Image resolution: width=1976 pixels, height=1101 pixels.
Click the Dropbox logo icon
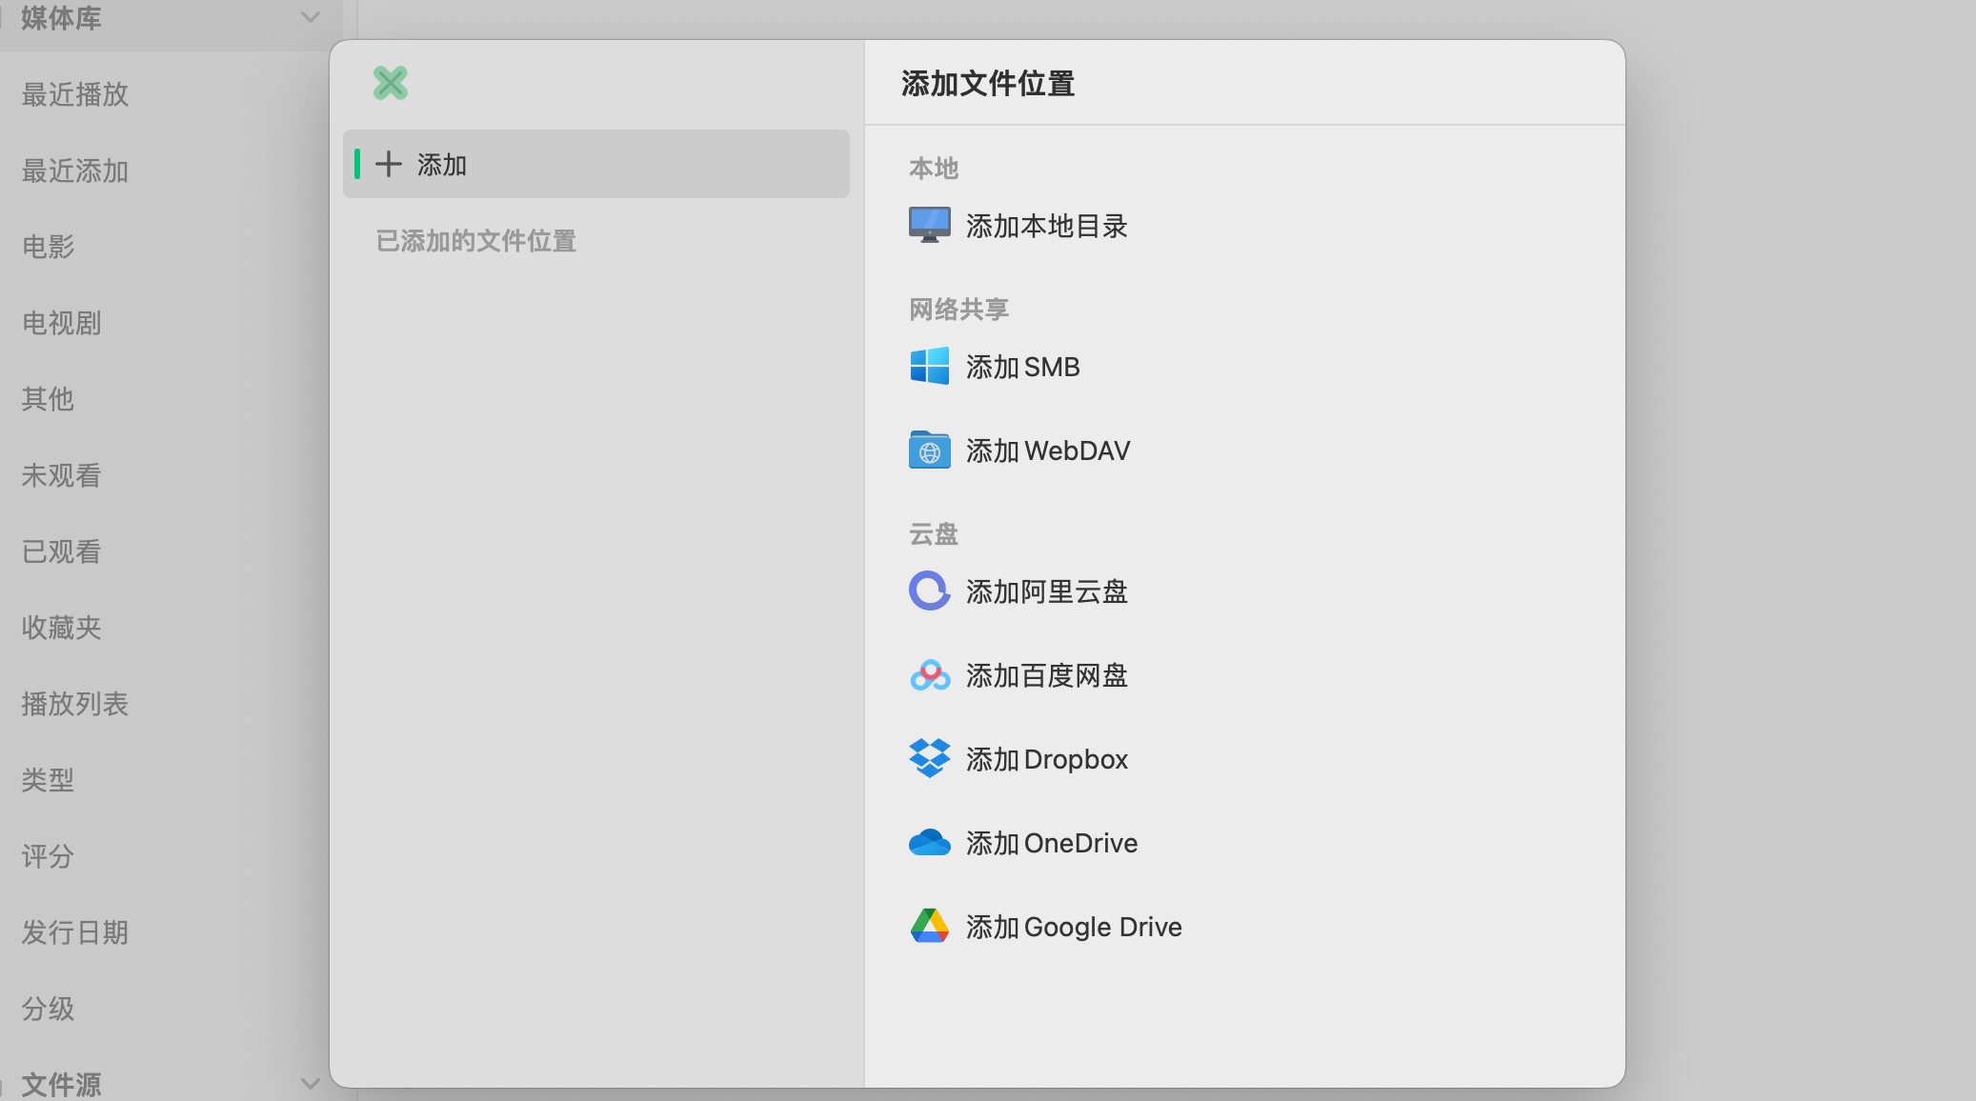[930, 759]
